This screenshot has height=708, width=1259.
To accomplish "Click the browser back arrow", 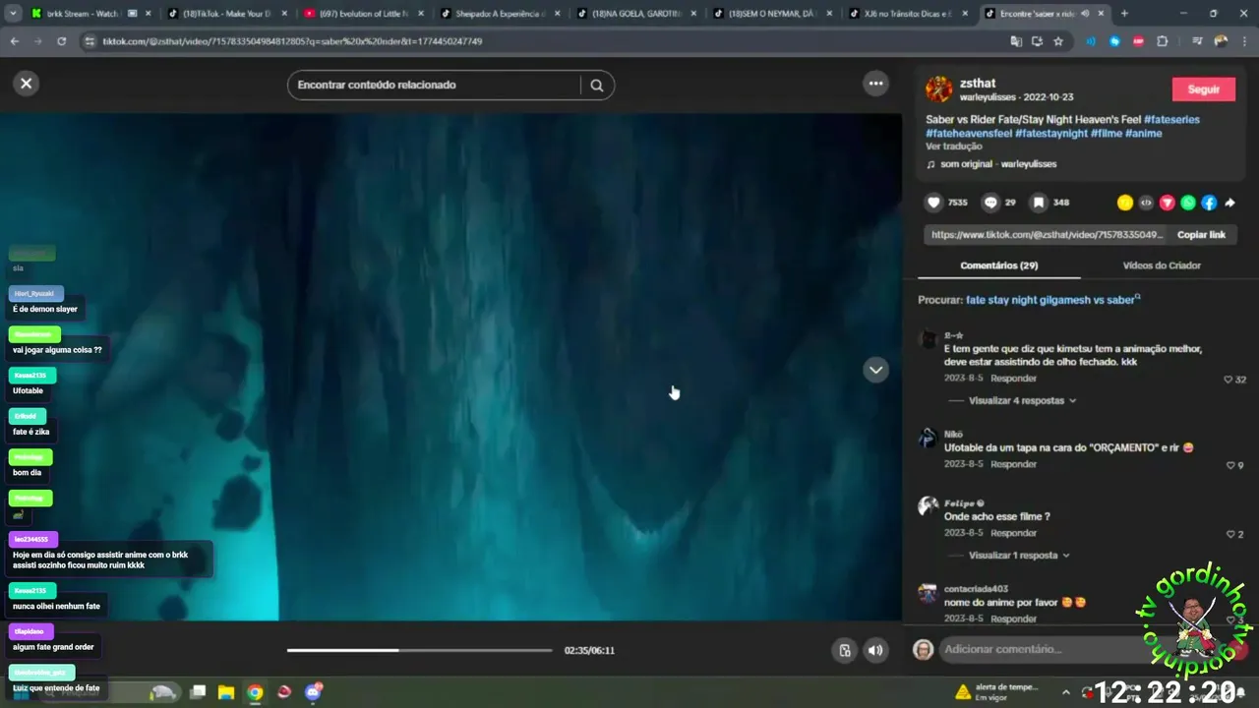I will pos(15,41).
